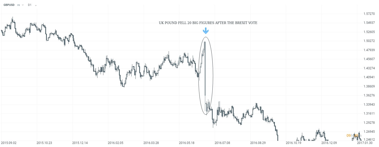
Task: Select the D1 timeframe label
Action: (30, 5)
